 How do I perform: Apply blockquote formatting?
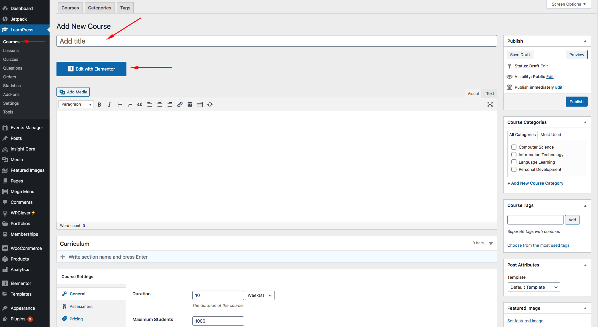coord(140,104)
